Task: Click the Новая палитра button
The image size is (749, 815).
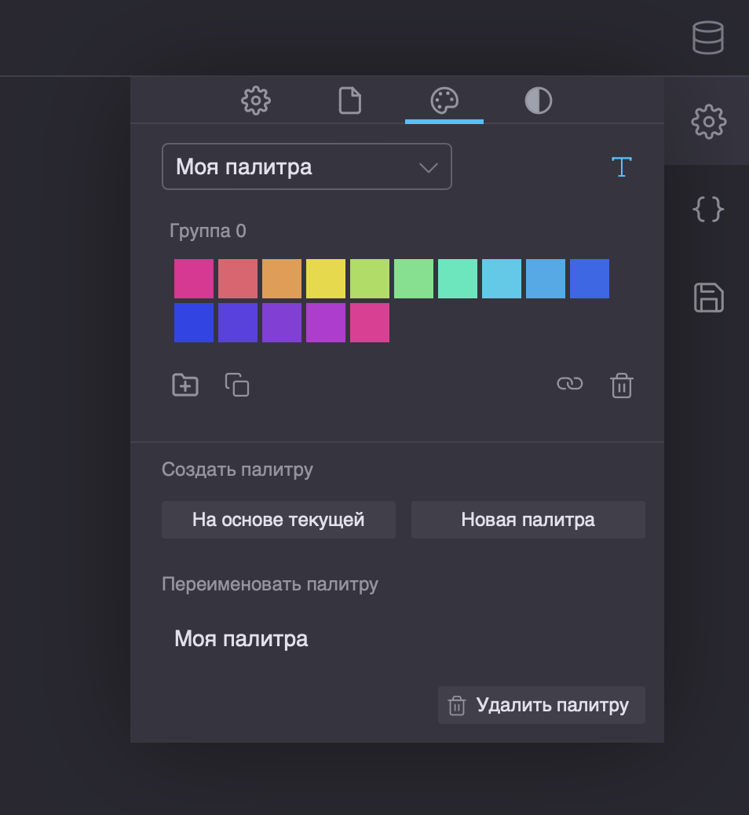Action: tap(528, 520)
